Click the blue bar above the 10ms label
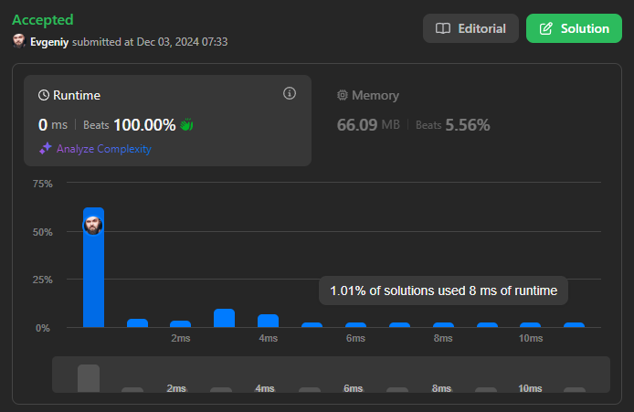 [x=531, y=324]
